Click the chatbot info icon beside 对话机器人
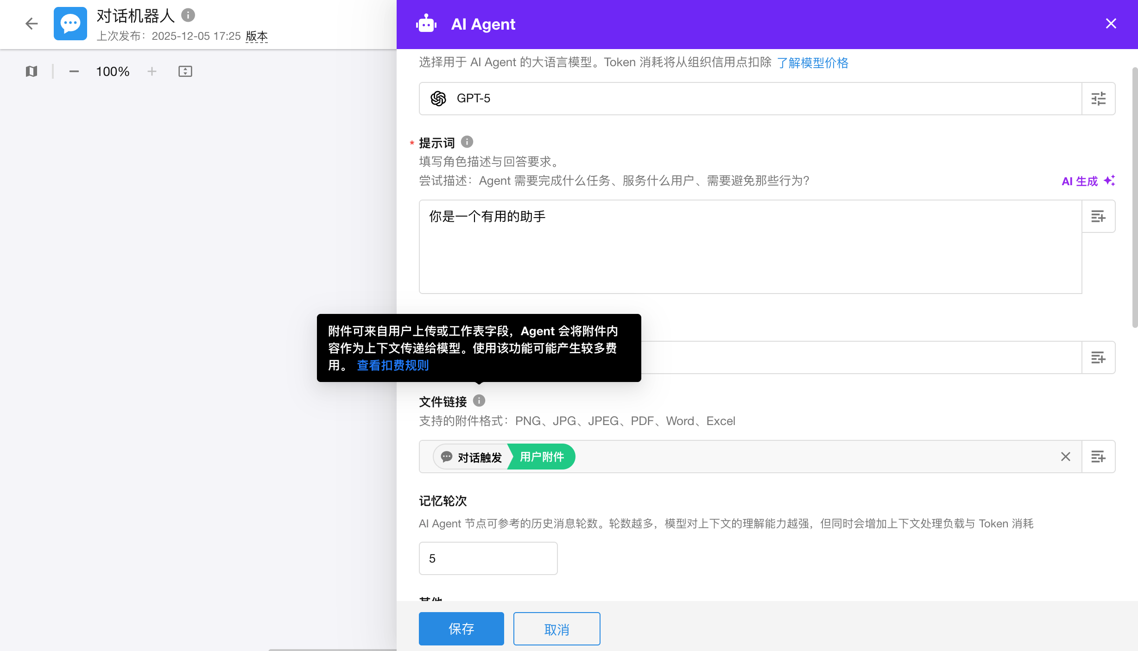1138x651 pixels. point(188,15)
